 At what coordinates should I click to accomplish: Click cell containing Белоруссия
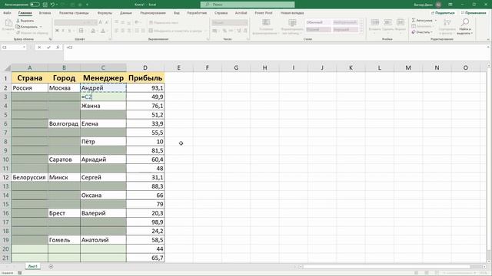[x=29, y=177]
